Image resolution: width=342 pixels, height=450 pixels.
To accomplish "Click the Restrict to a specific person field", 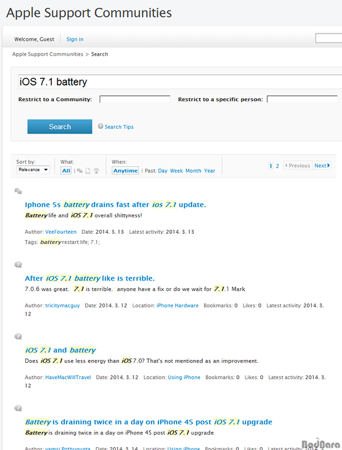I will 302,99.
